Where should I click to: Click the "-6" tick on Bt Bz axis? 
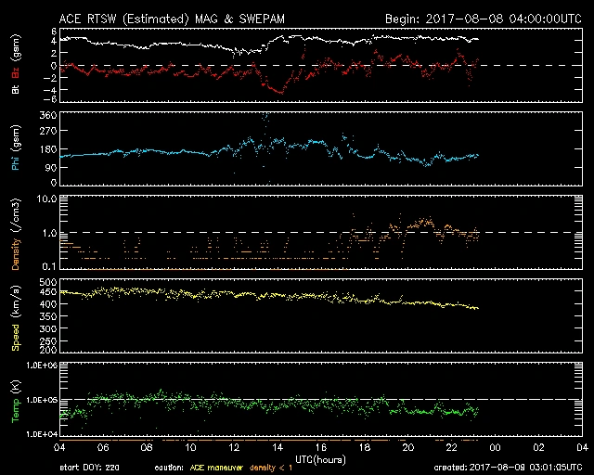point(50,99)
